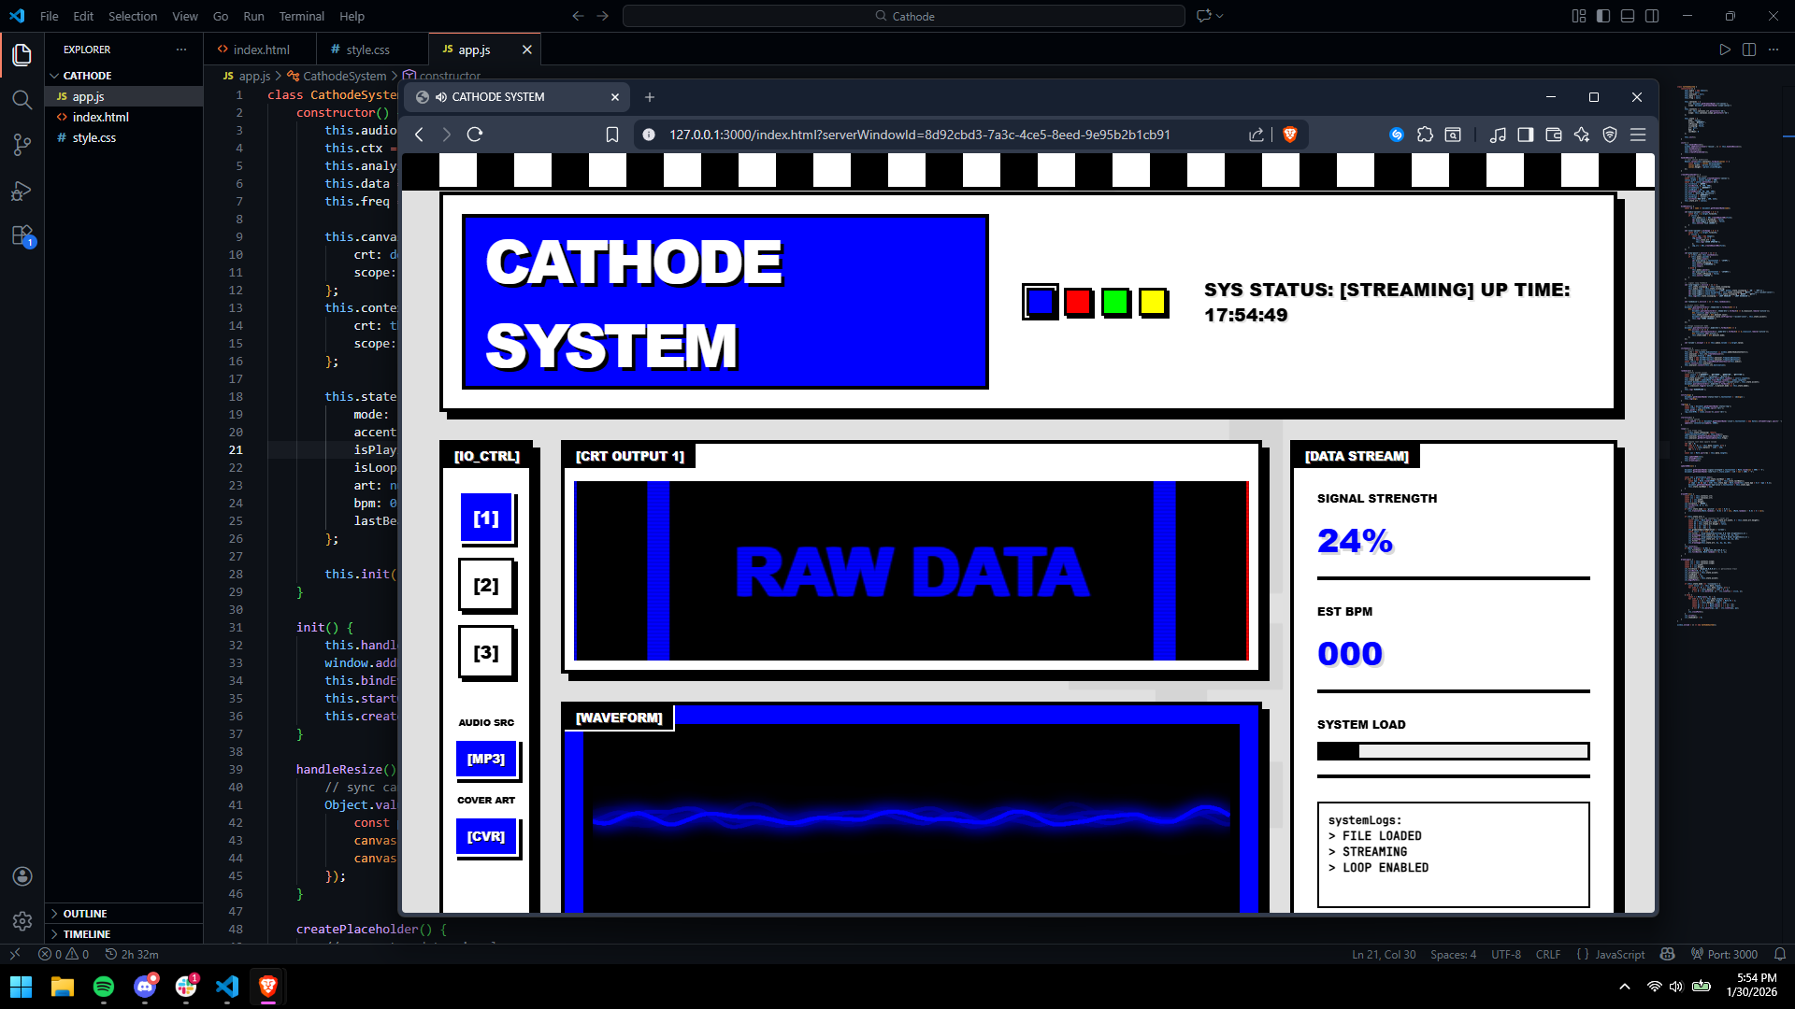
Task: Click the browser reload button
Action: point(475,135)
